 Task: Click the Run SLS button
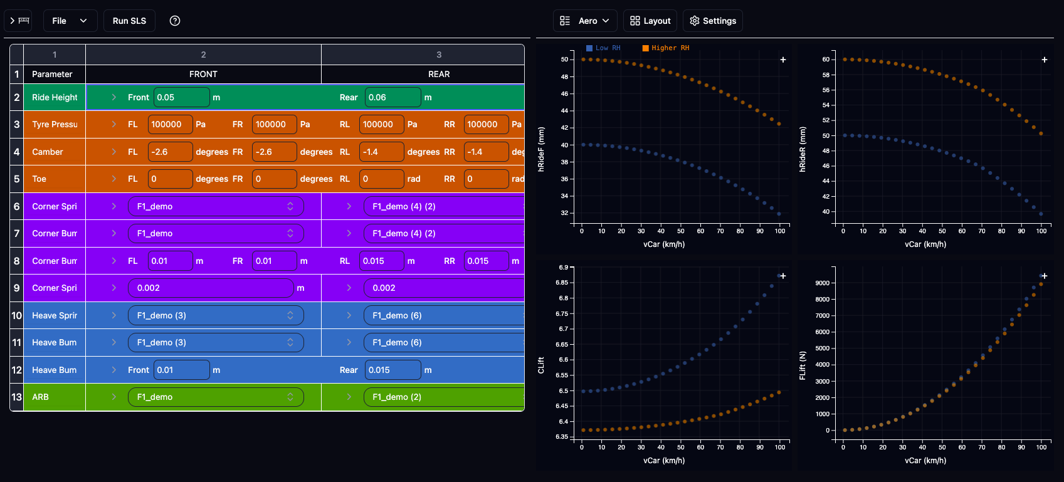(x=129, y=21)
